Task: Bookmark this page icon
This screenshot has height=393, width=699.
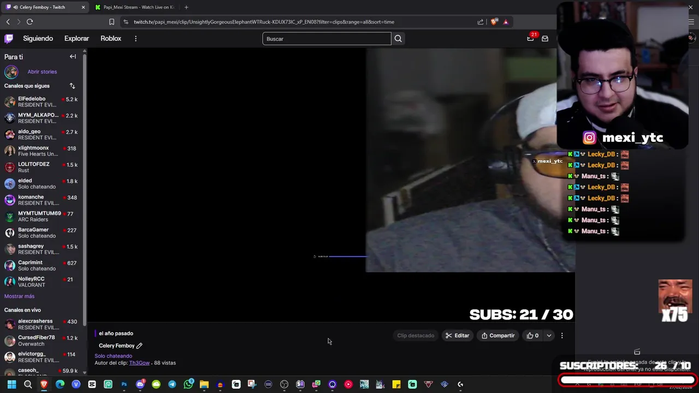Action: click(111, 22)
